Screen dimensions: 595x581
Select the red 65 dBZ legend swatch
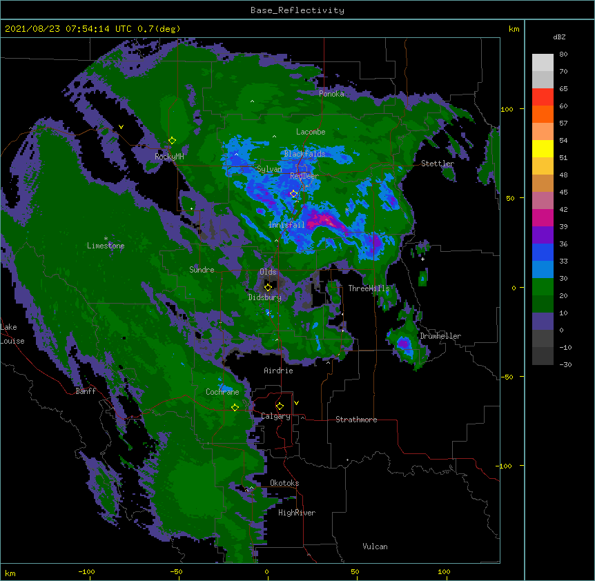click(543, 97)
